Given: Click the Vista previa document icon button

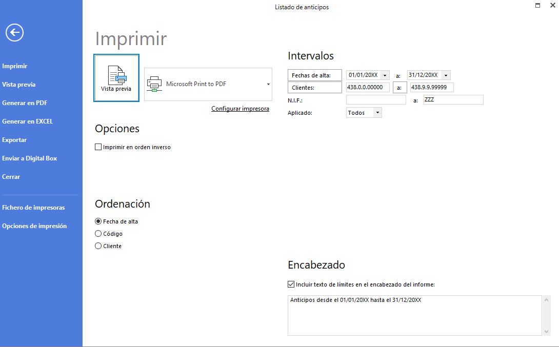Looking at the screenshot, I should tap(116, 78).
